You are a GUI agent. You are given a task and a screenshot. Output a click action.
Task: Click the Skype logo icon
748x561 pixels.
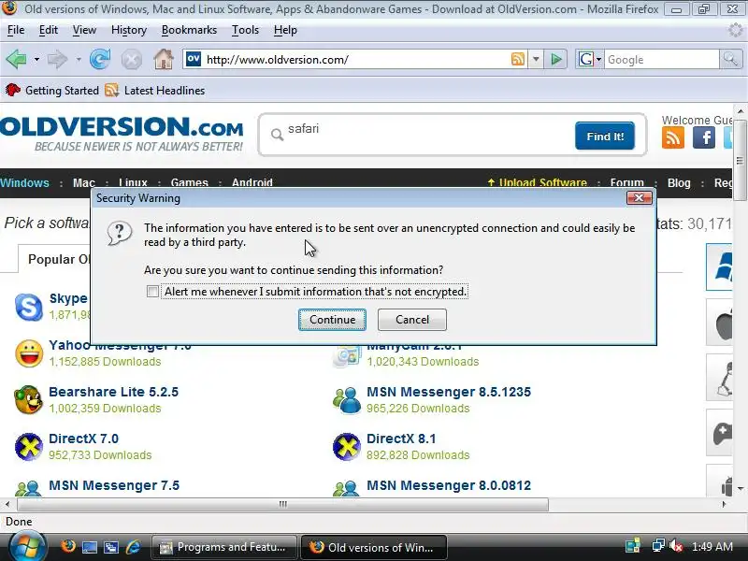coord(29,308)
